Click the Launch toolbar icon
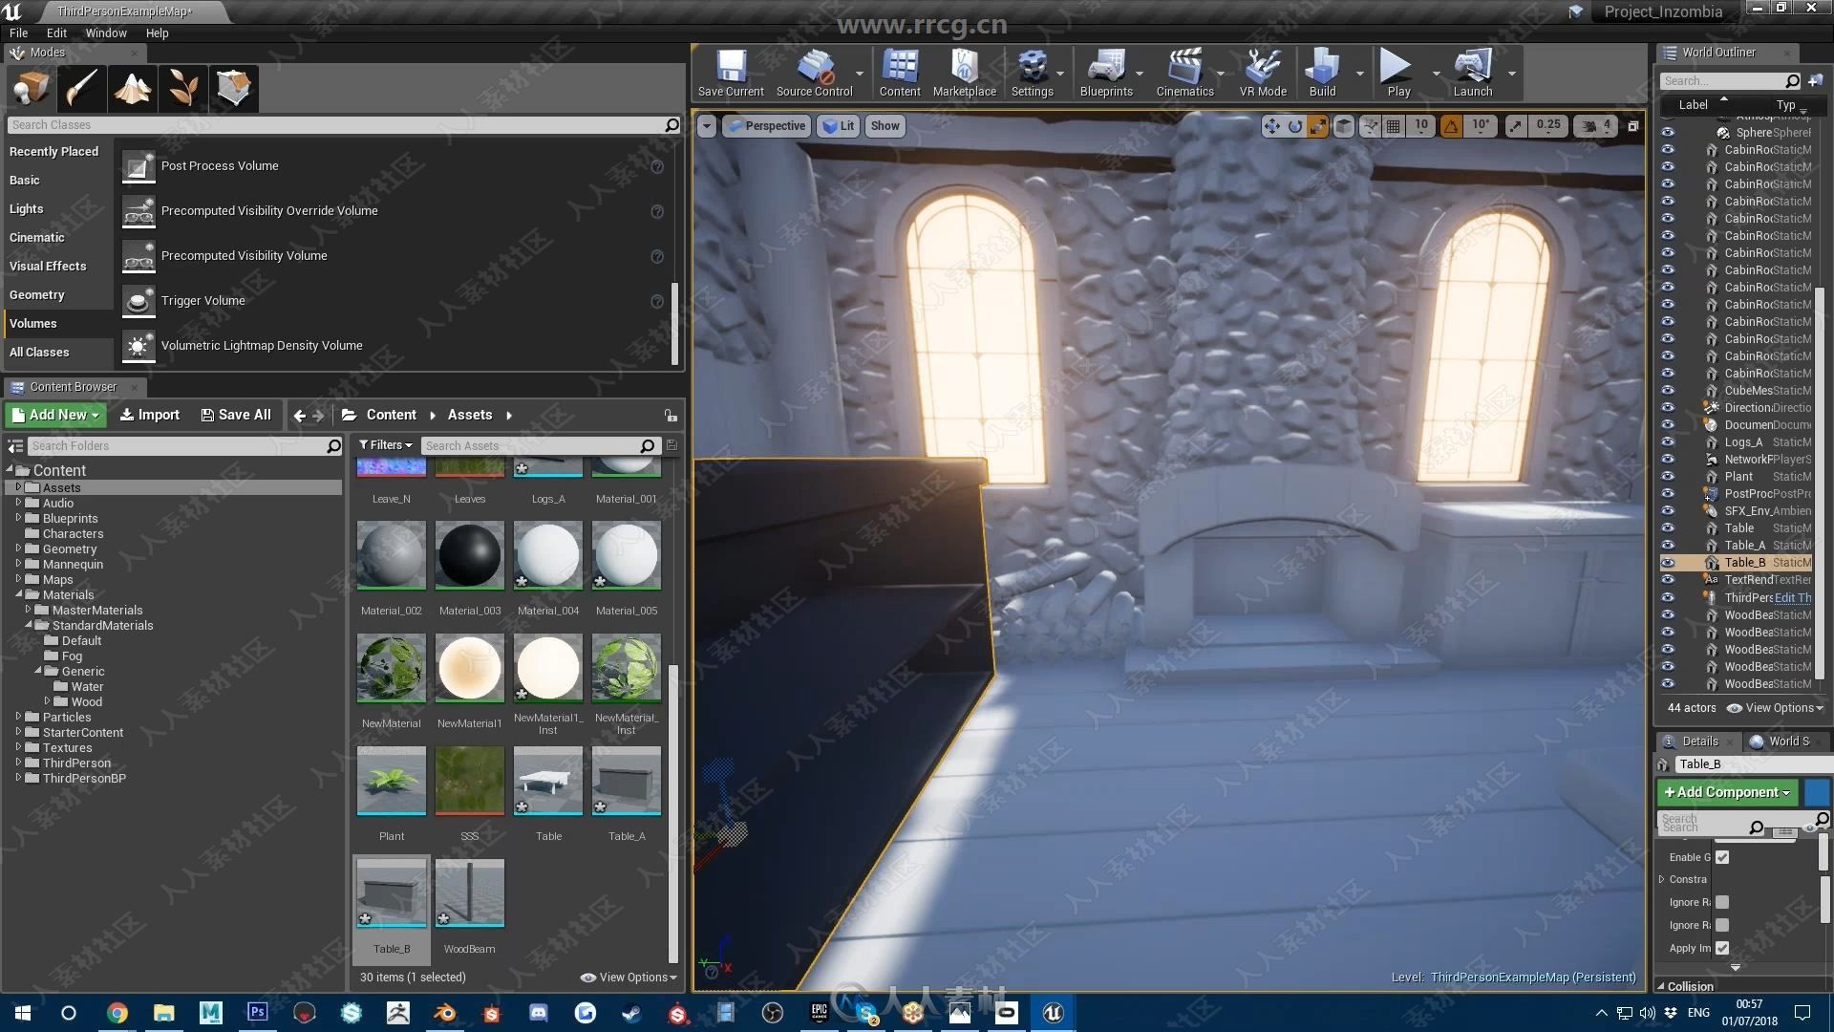1834x1032 pixels. coord(1472,73)
